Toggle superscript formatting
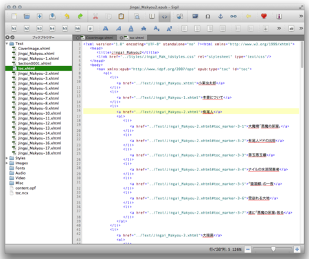The image size is (309, 259). [169, 28]
